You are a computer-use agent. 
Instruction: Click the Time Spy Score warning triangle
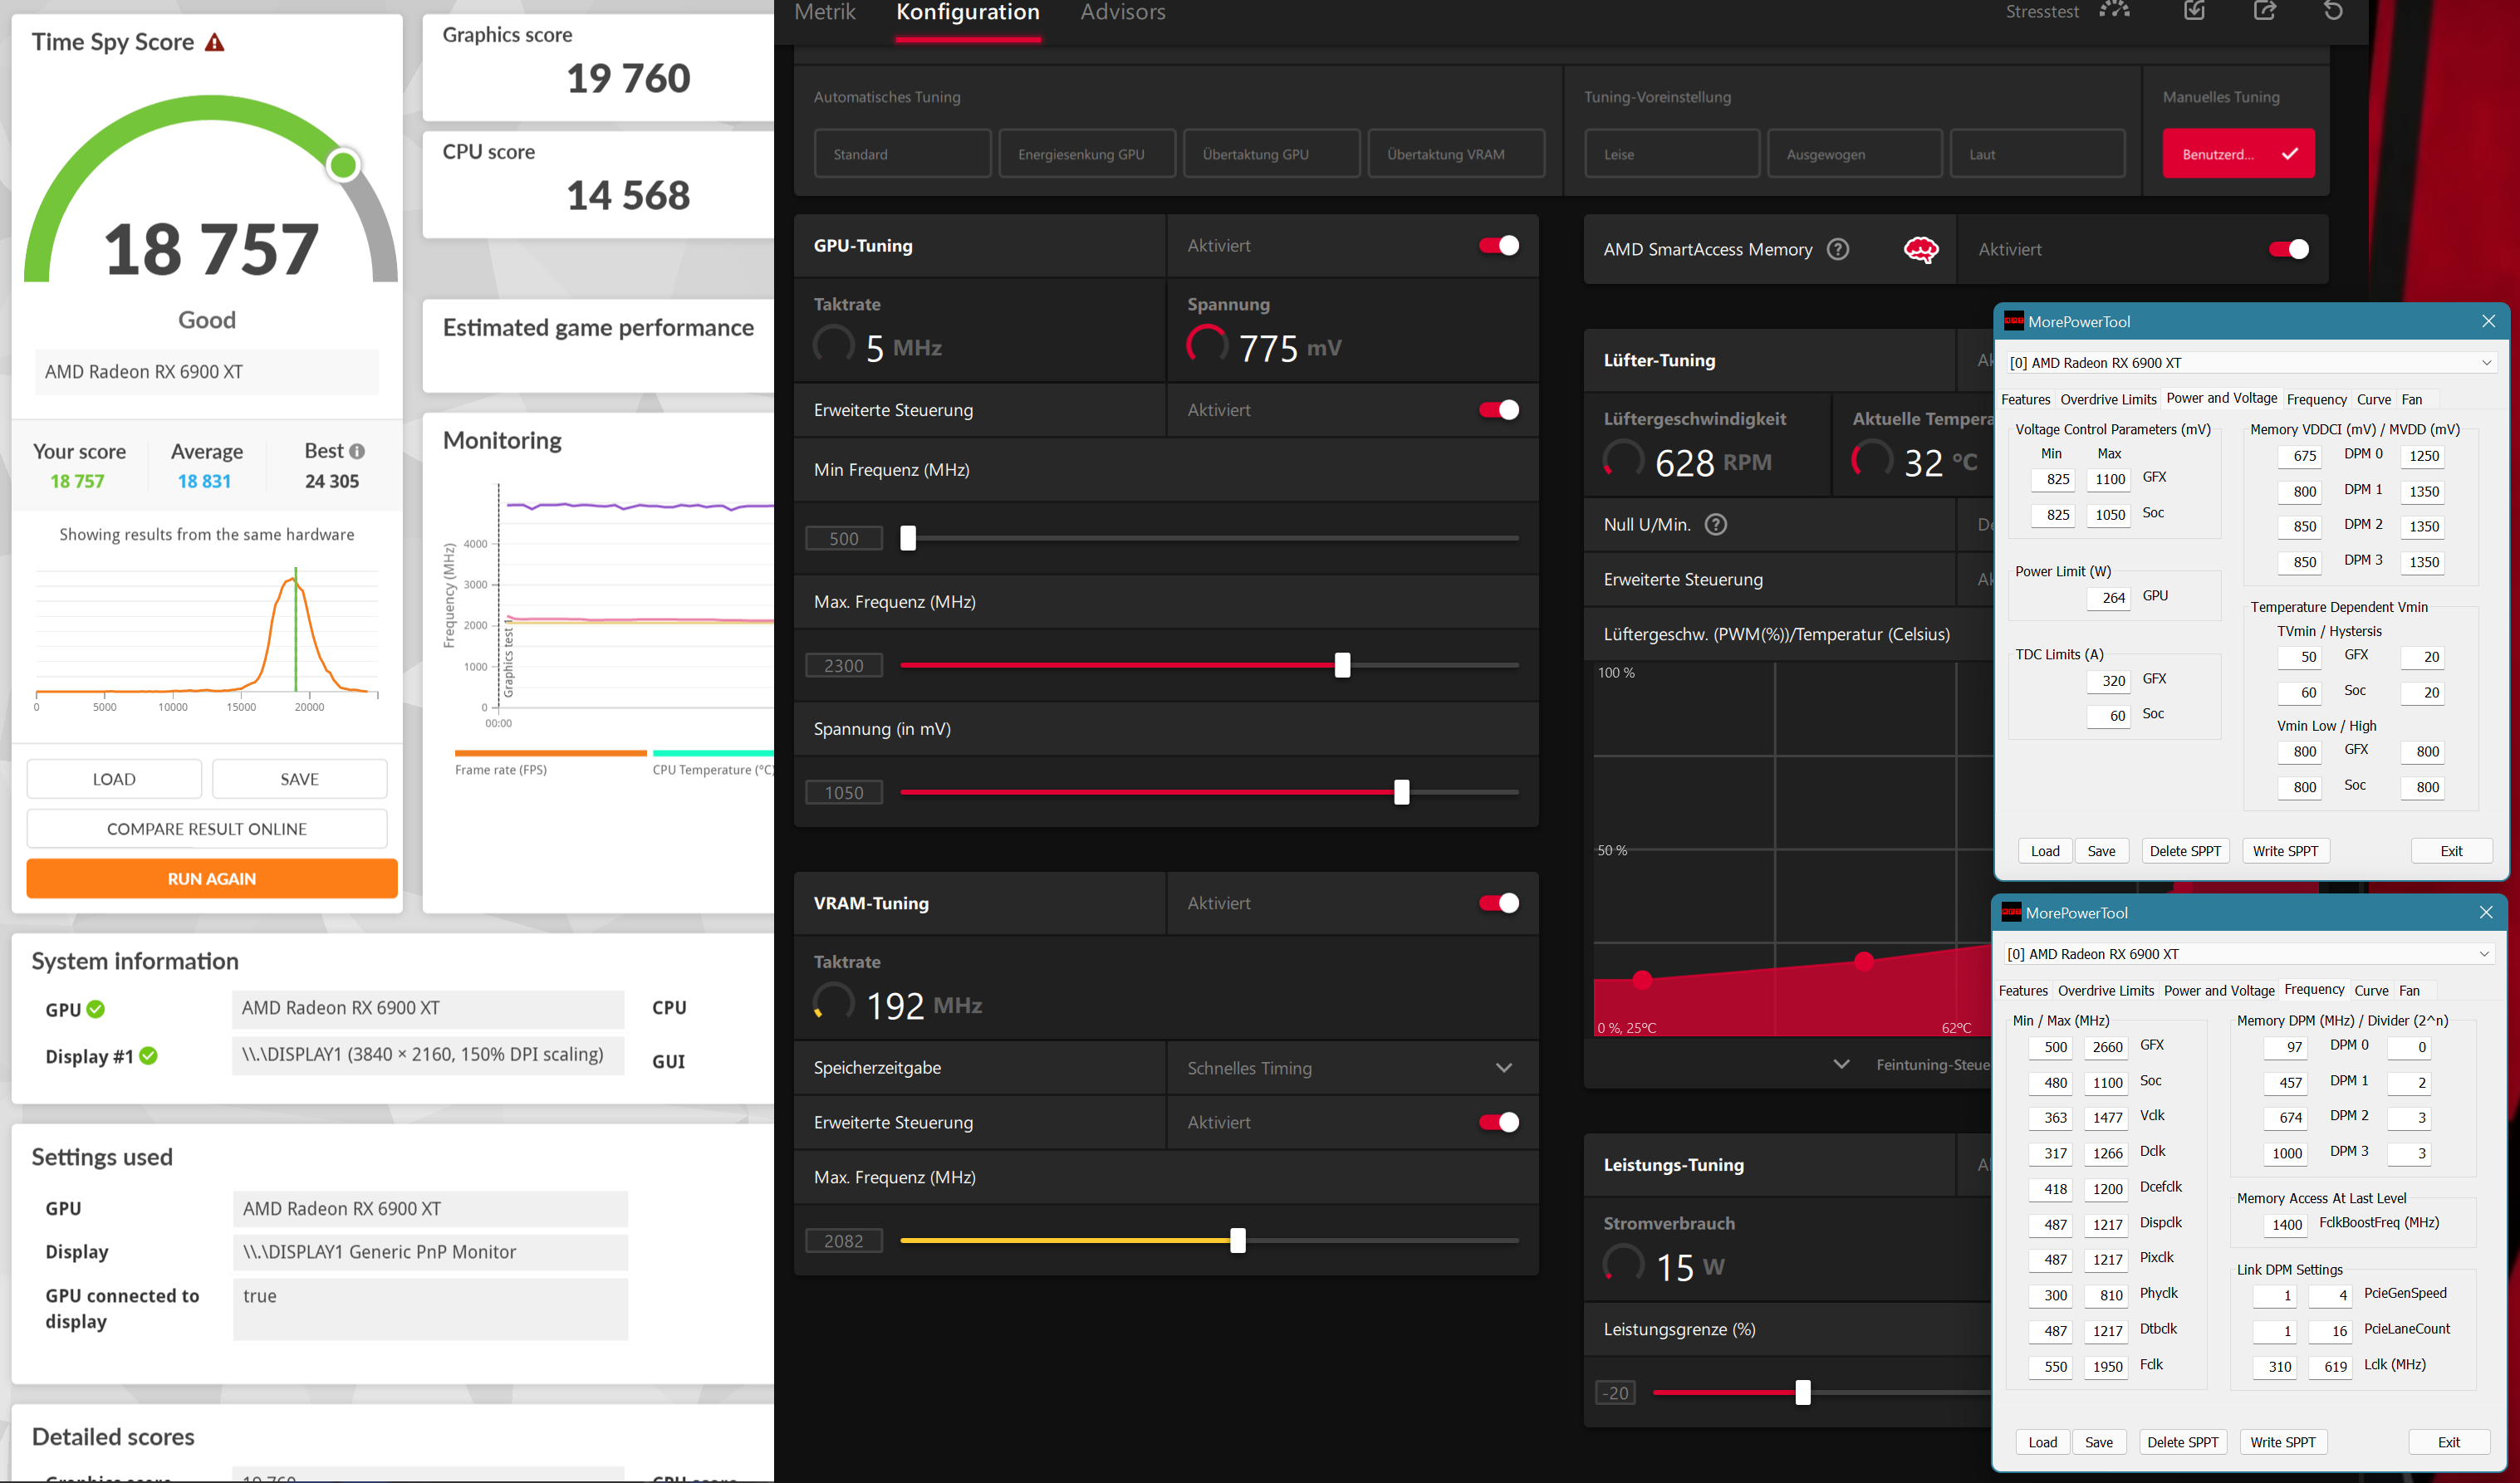click(215, 42)
